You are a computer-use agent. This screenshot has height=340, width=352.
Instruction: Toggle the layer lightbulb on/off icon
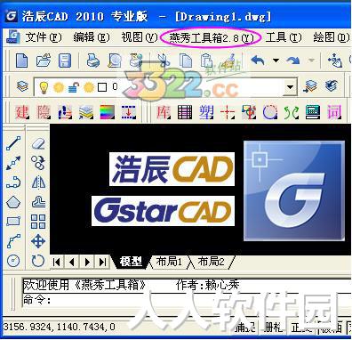[44, 87]
